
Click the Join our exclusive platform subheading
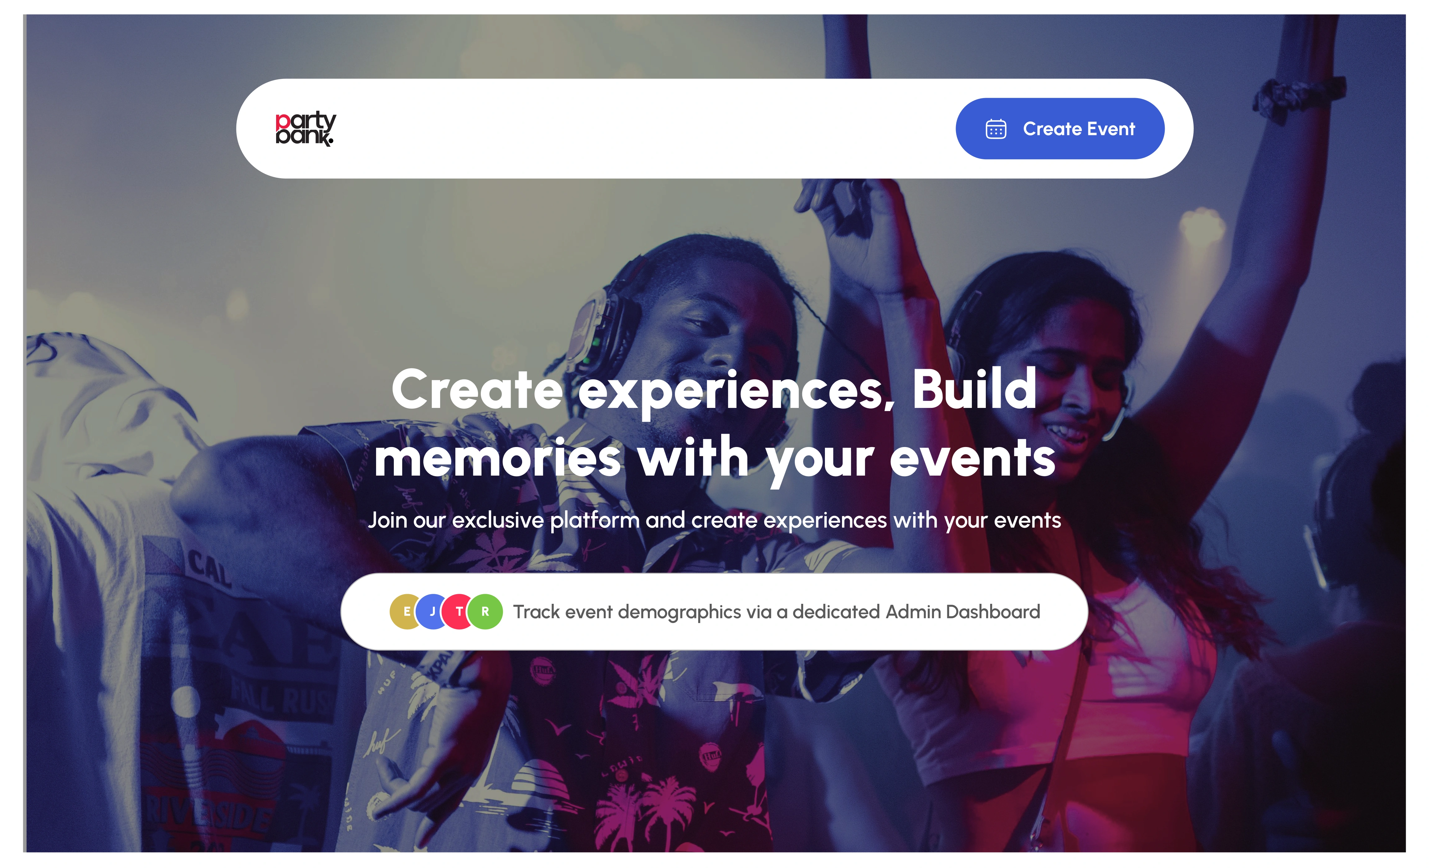tap(714, 520)
